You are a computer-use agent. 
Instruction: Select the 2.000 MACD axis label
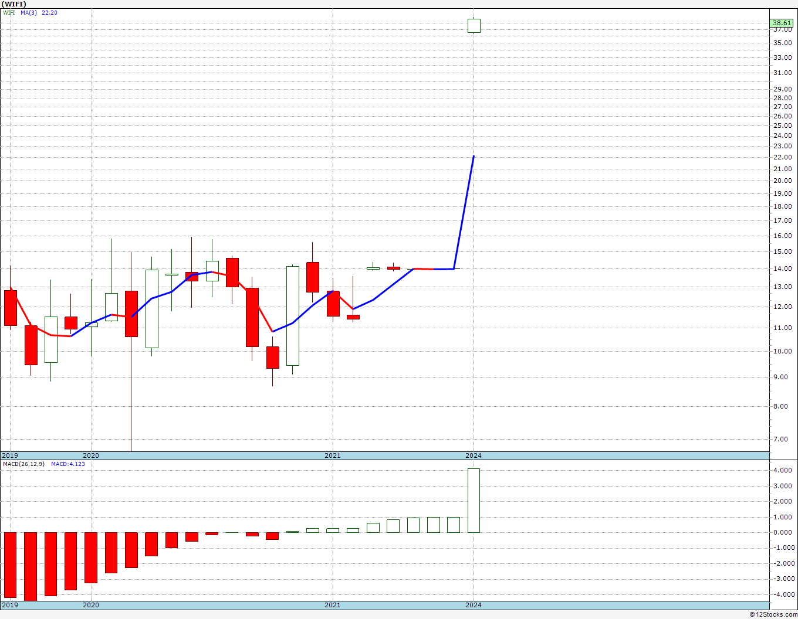(x=784, y=501)
